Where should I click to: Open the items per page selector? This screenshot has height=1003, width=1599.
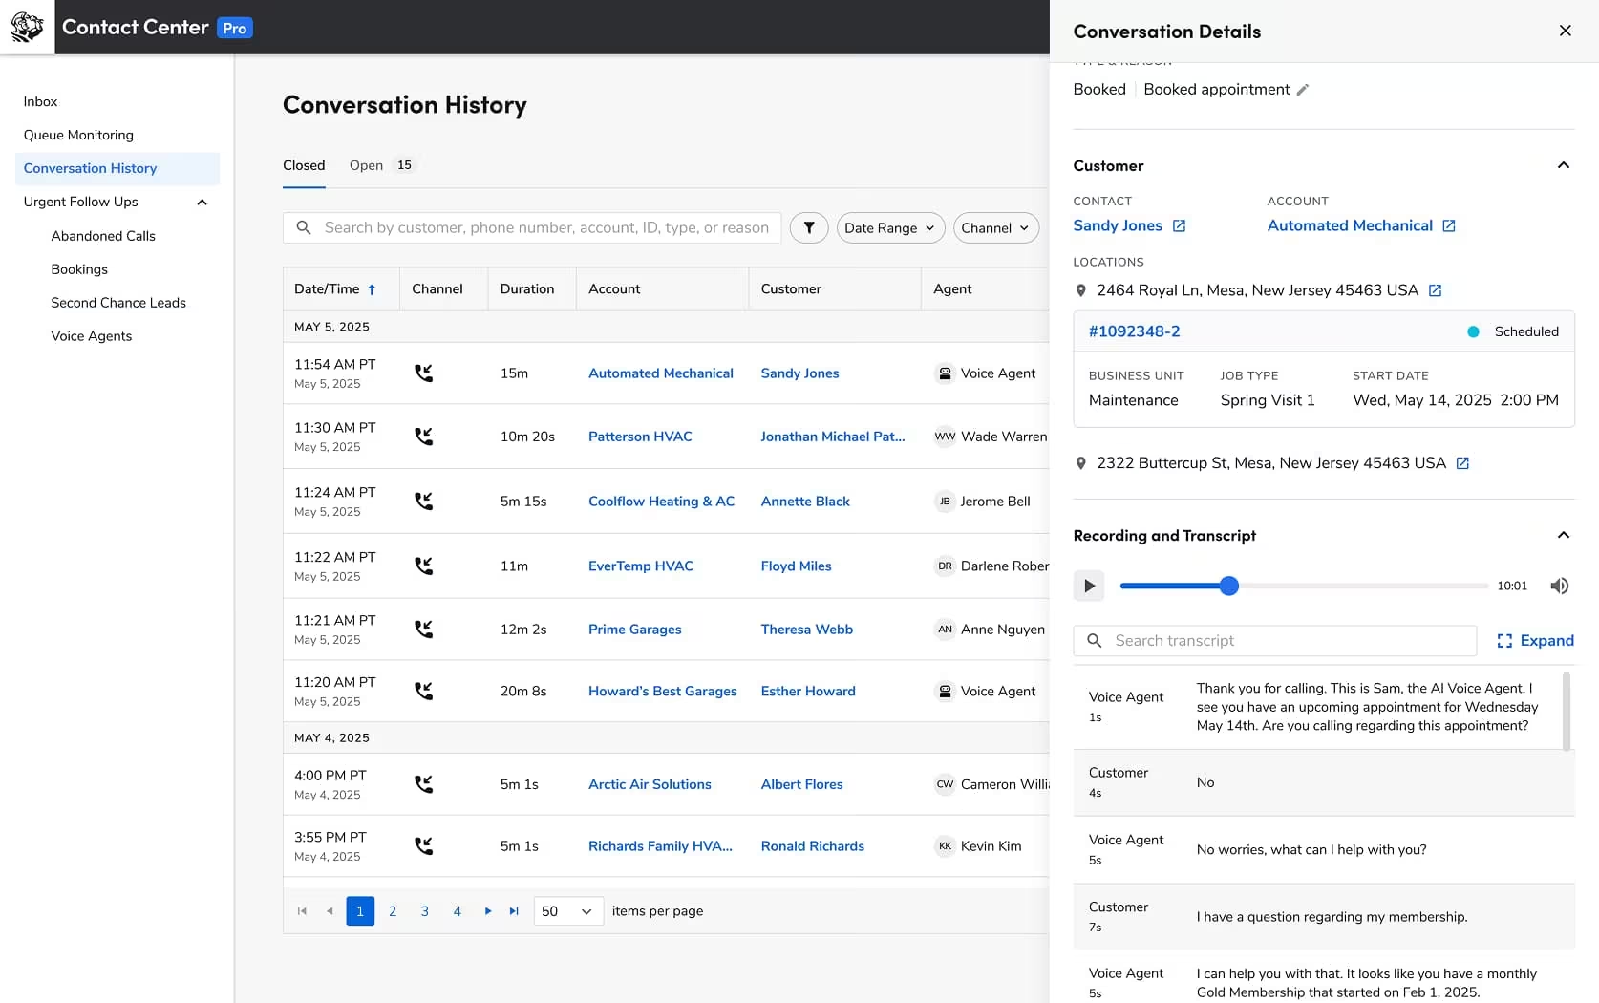tap(566, 911)
